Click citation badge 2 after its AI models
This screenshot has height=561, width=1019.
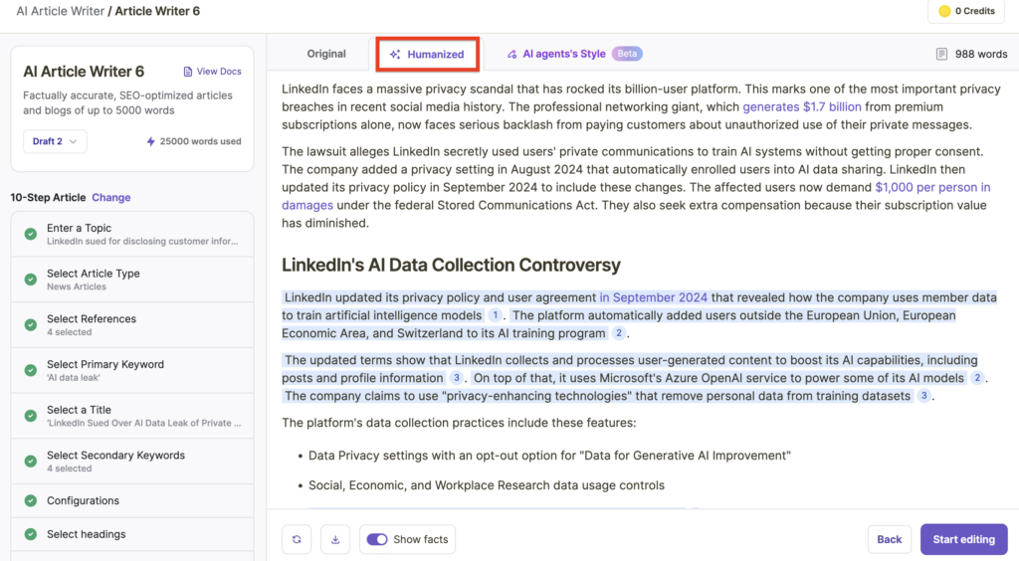click(x=977, y=378)
